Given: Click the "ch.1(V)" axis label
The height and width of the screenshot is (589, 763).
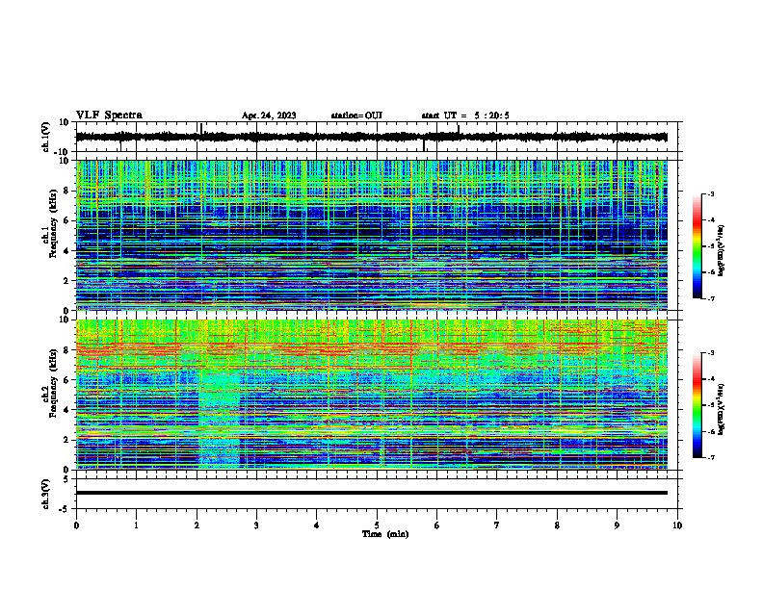Looking at the screenshot, I should [x=46, y=137].
